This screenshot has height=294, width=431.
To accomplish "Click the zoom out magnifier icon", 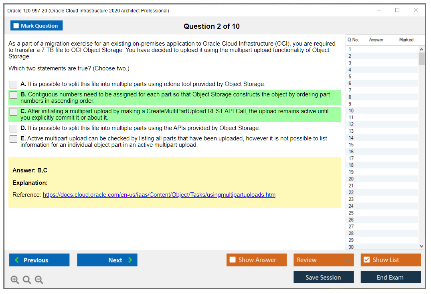I will [39, 280].
